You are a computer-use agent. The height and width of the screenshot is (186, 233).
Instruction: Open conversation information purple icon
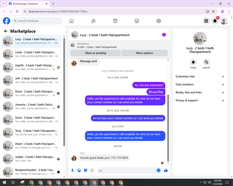[x=164, y=35]
